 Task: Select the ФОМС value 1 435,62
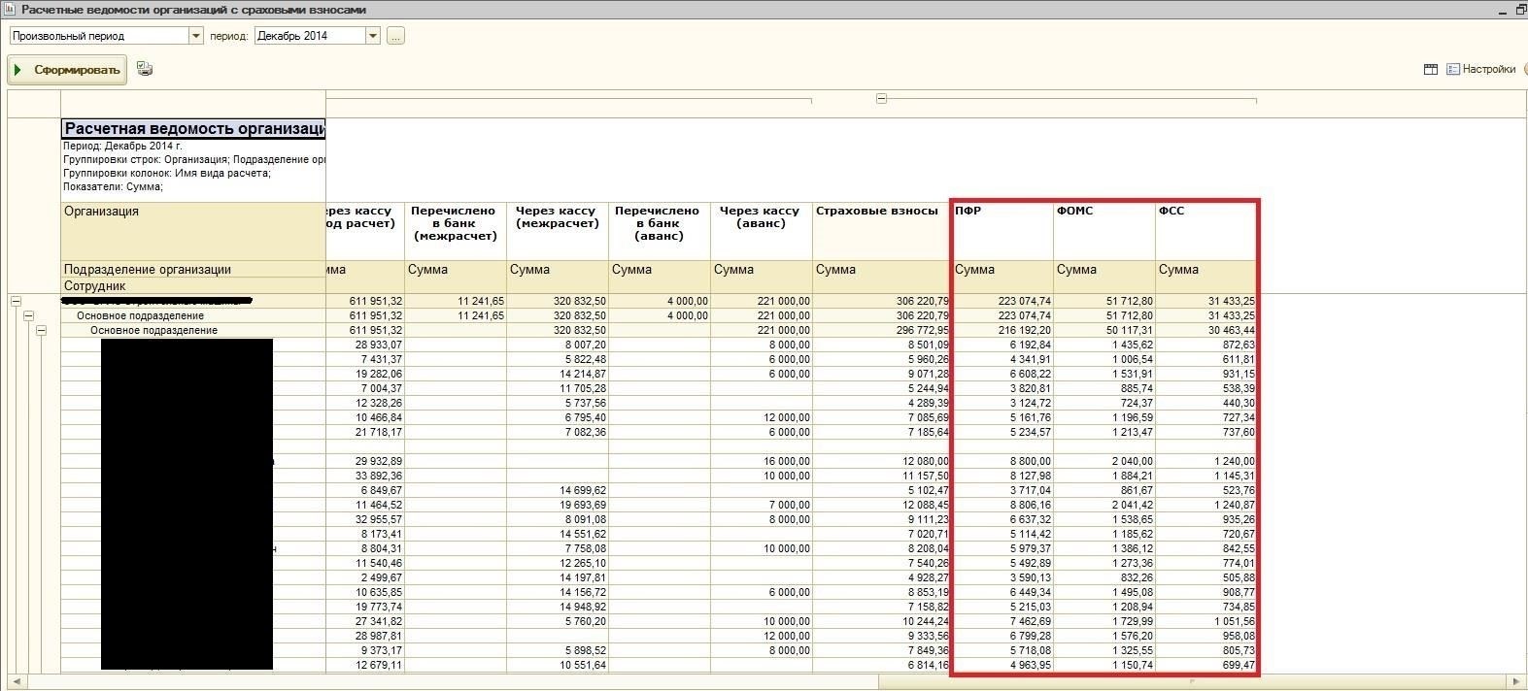click(x=1104, y=345)
